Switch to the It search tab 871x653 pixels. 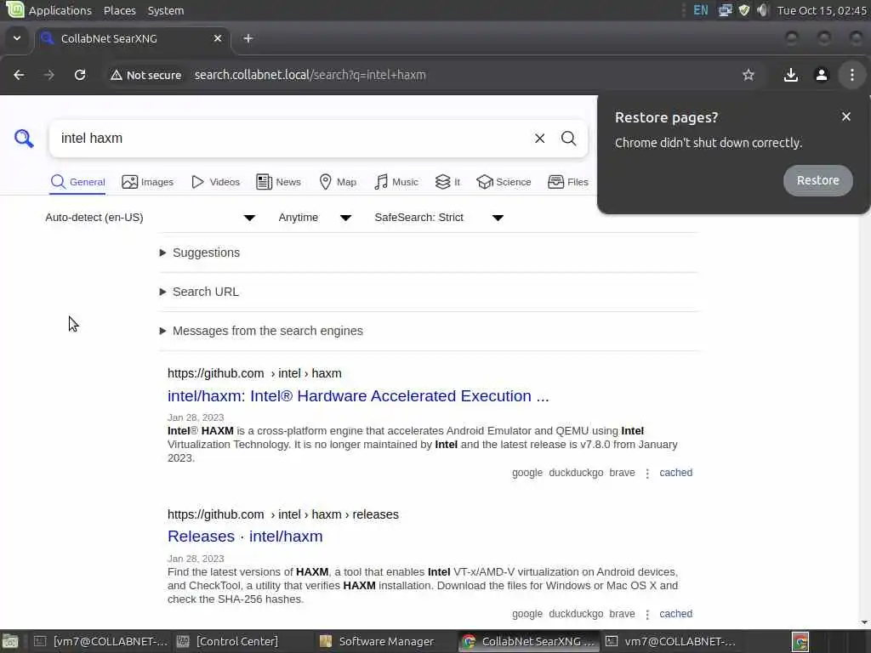coord(447,182)
